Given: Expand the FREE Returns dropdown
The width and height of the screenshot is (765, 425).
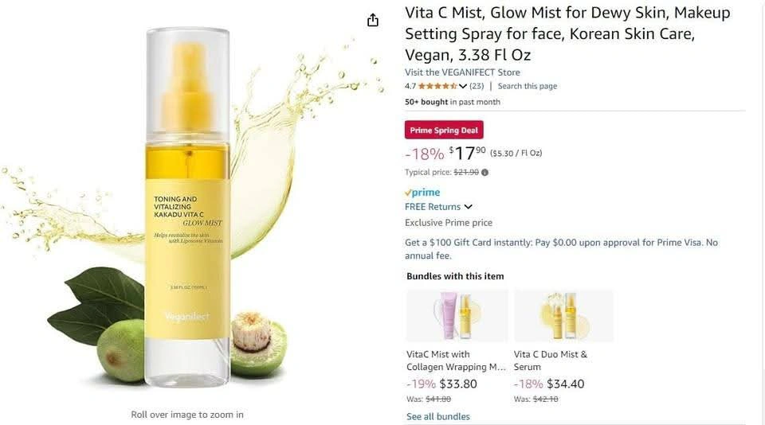Looking at the screenshot, I should (469, 207).
